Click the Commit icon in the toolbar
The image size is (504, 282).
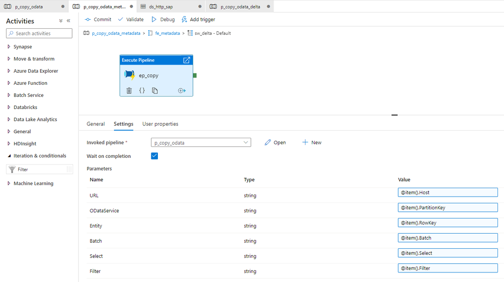pyautogui.click(x=88, y=20)
